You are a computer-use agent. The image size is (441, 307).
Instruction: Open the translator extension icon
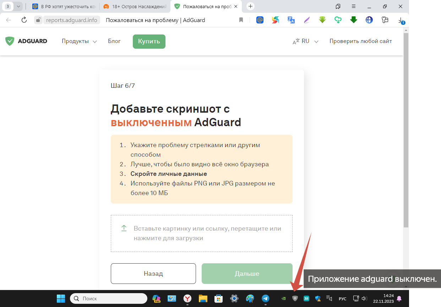[x=291, y=20]
